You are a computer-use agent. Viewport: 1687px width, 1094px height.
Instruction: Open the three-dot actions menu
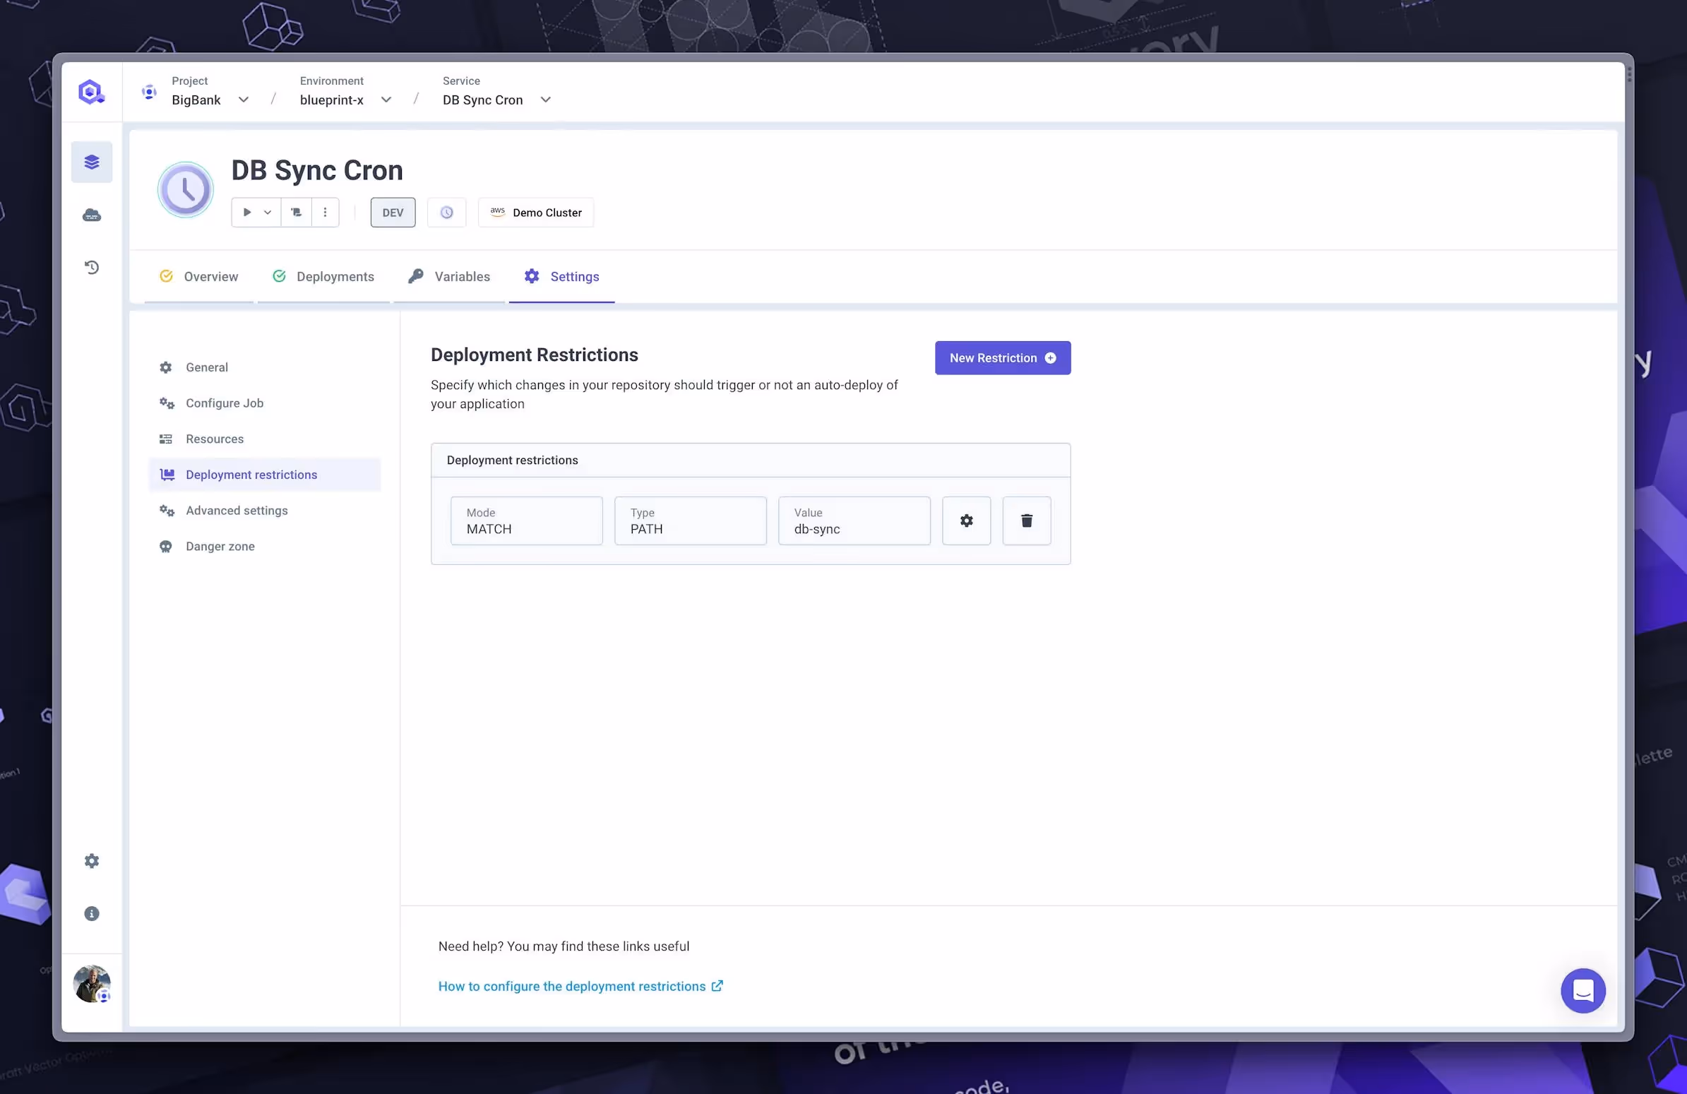pyautogui.click(x=325, y=212)
